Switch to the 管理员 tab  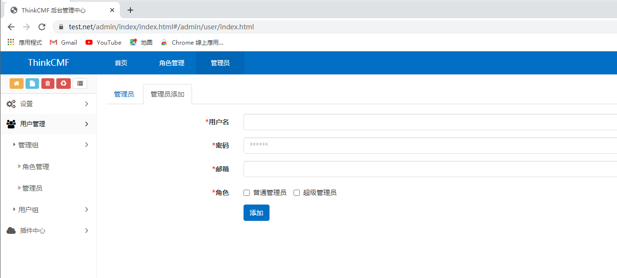(x=124, y=94)
